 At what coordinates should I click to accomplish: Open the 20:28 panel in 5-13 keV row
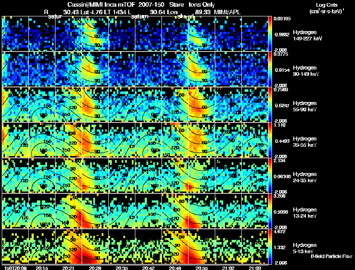(95, 247)
